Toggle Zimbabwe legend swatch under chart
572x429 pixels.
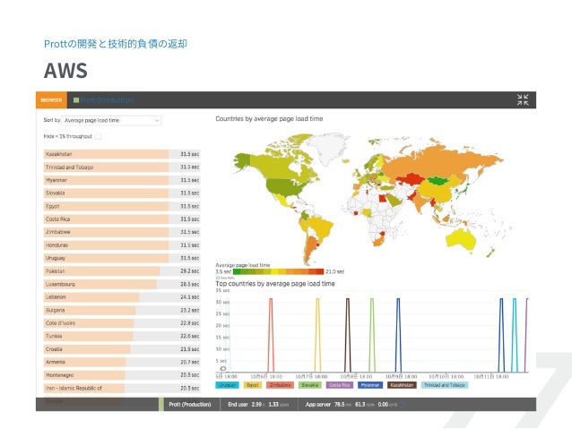tap(280, 385)
